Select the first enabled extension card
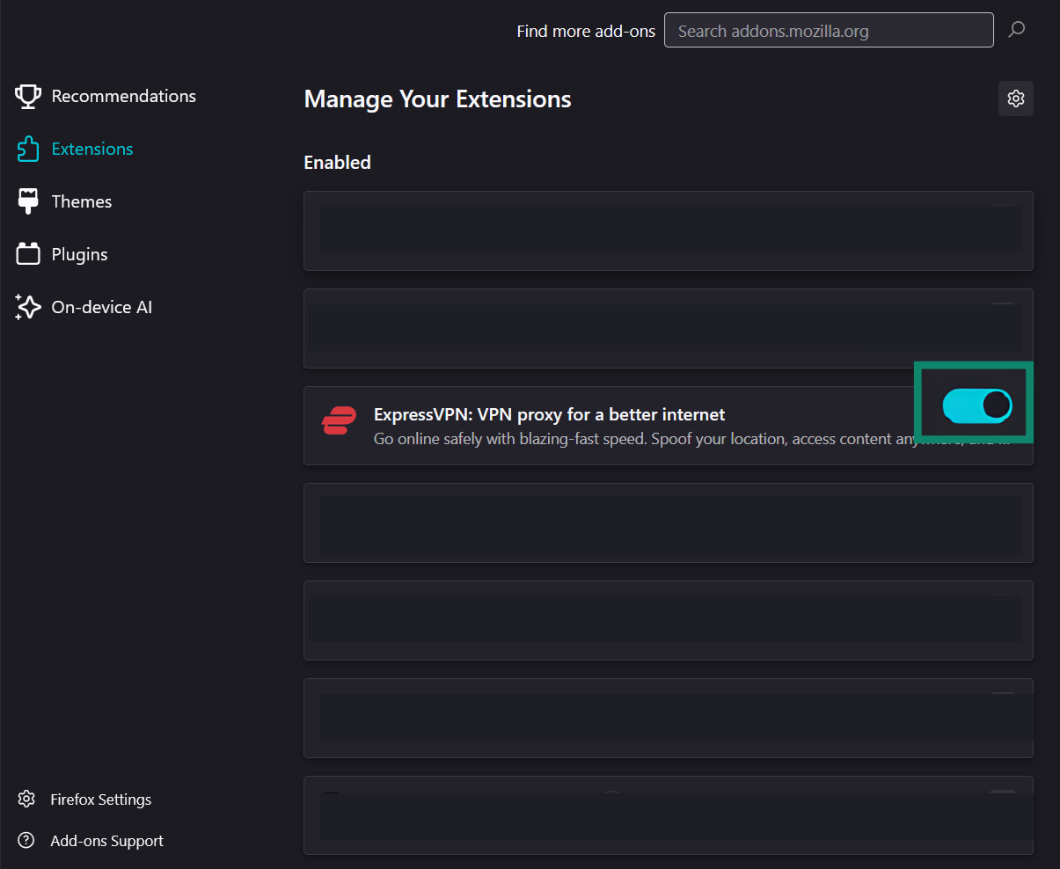This screenshot has height=869, width=1060. click(668, 230)
